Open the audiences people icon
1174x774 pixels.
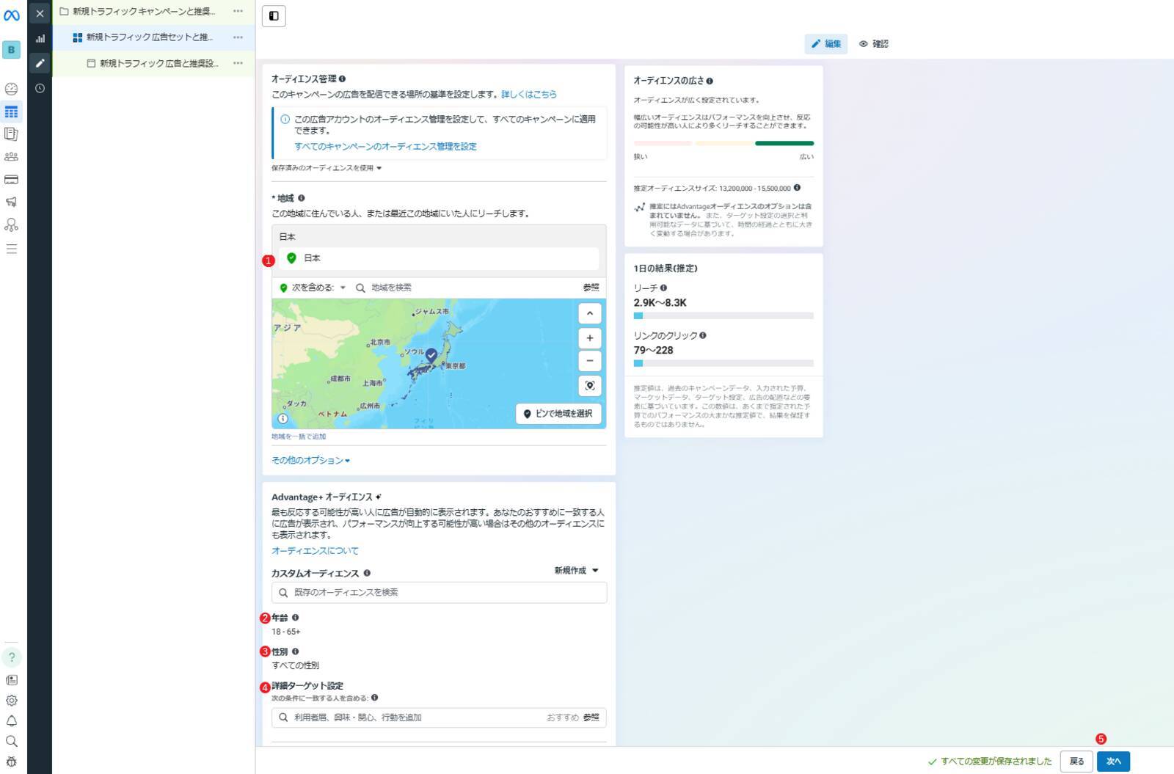[11, 157]
